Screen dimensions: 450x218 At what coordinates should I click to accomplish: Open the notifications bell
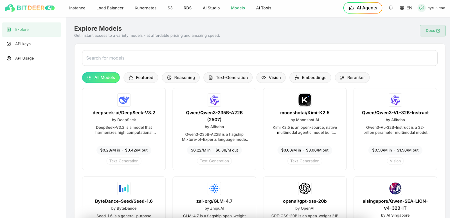(391, 8)
